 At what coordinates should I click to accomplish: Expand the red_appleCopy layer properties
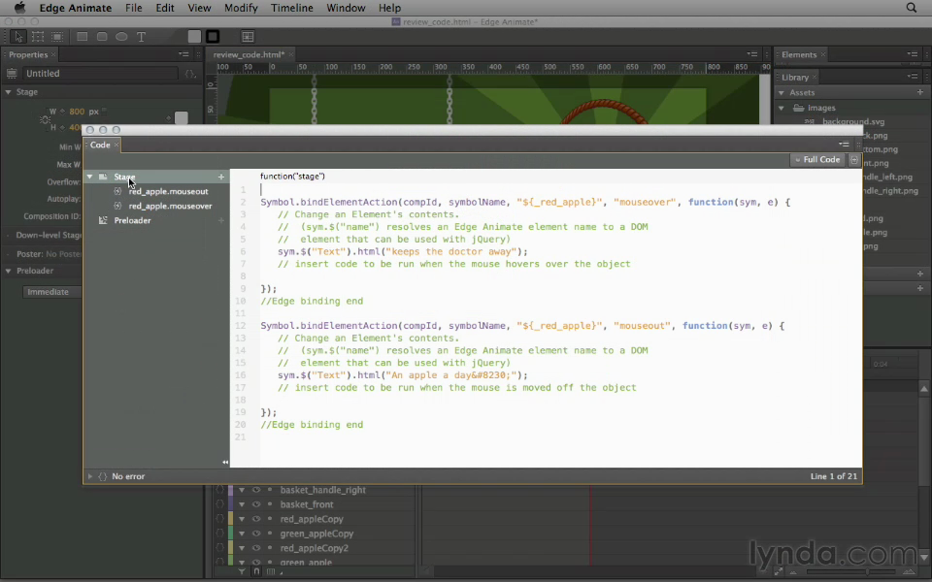click(242, 519)
